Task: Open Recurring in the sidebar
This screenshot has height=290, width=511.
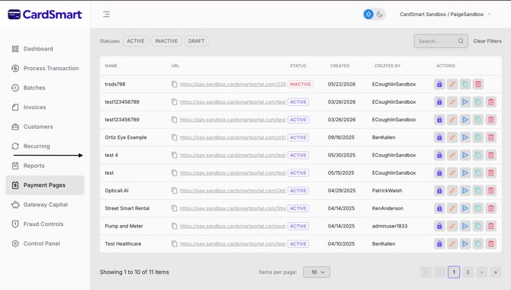Action: click(45, 146)
